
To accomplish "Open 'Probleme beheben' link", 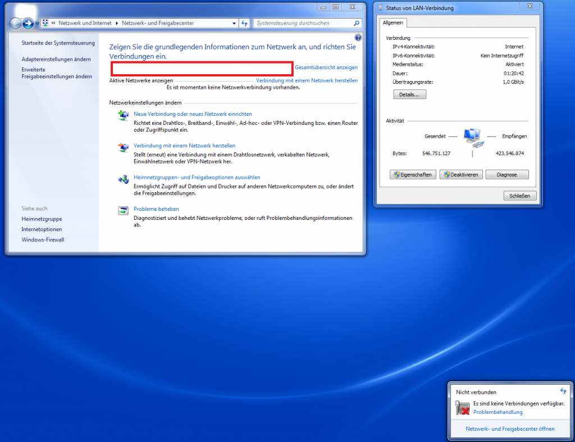I will point(156,209).
